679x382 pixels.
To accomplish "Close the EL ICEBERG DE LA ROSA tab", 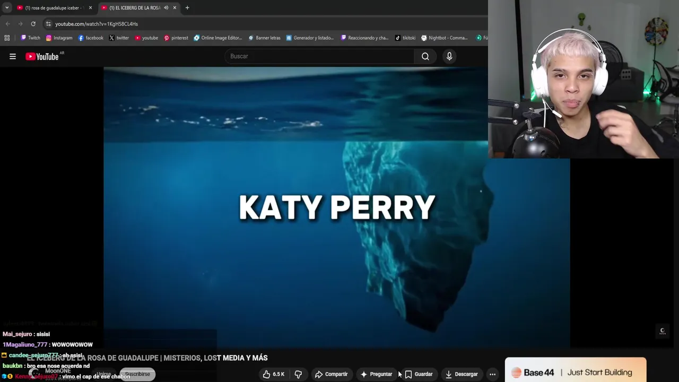I will 175,7.
